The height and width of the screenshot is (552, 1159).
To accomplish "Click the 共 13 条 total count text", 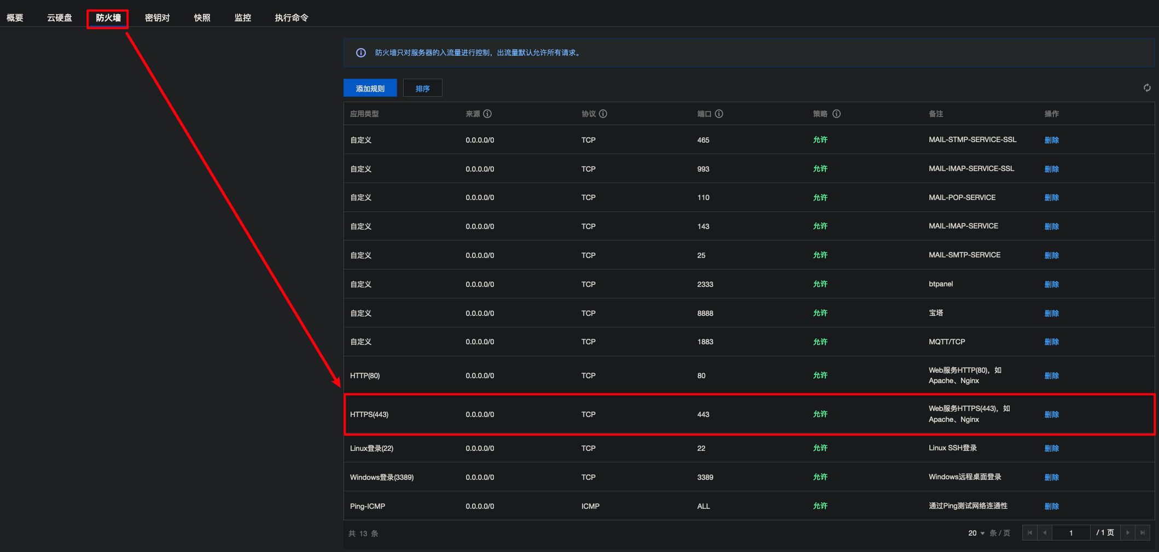I will point(363,533).
